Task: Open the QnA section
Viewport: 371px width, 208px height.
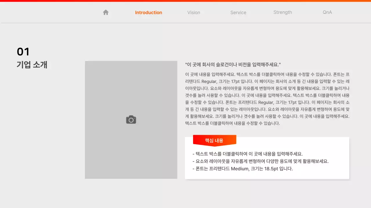Action: (x=327, y=12)
